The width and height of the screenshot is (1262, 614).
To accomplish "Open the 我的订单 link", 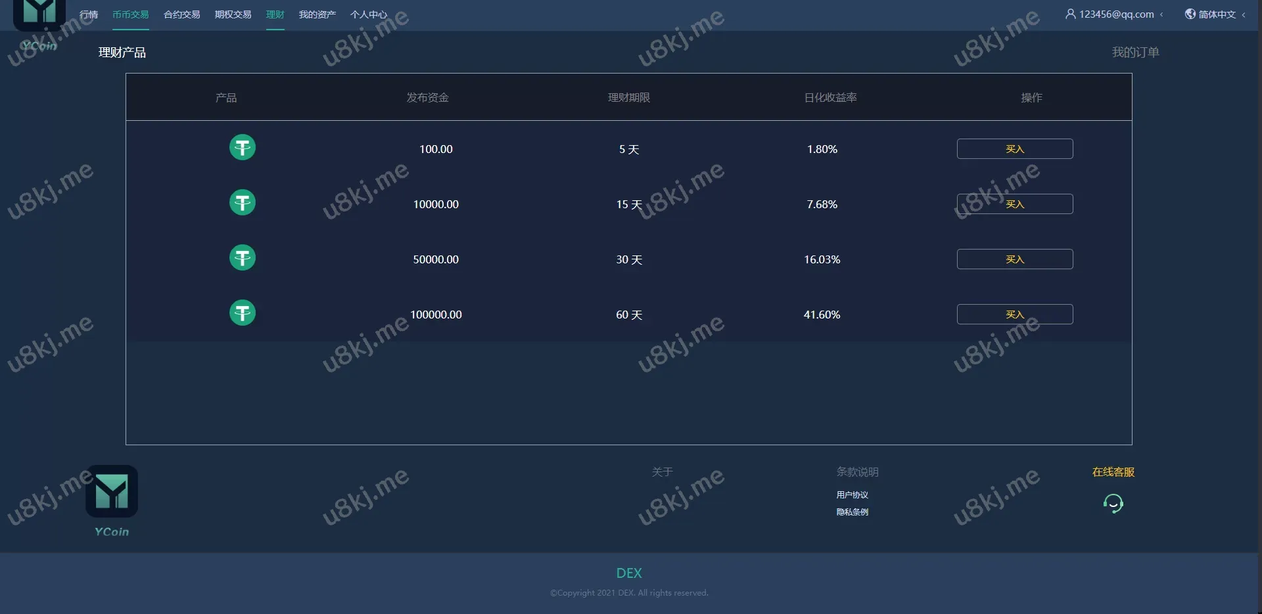I will tap(1134, 53).
